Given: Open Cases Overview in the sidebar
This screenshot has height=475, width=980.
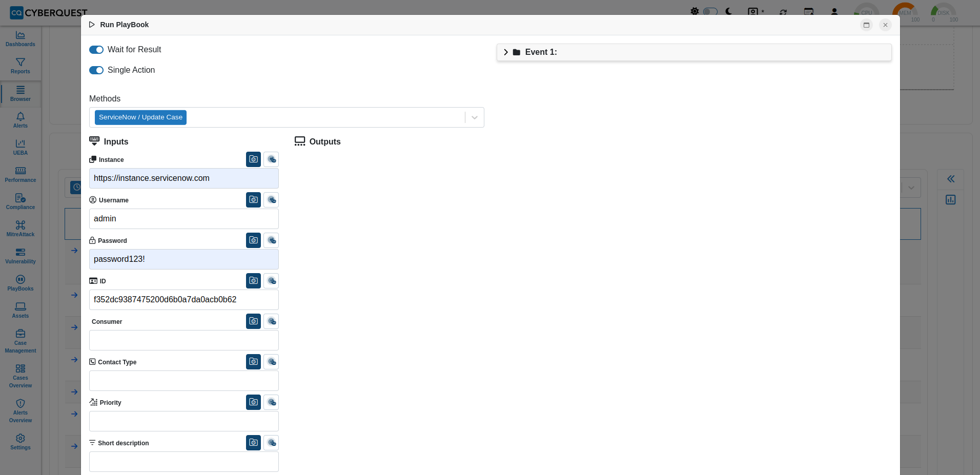Looking at the screenshot, I should (21, 377).
